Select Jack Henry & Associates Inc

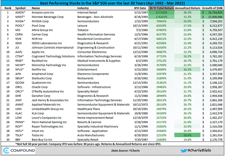tap(50, 100)
